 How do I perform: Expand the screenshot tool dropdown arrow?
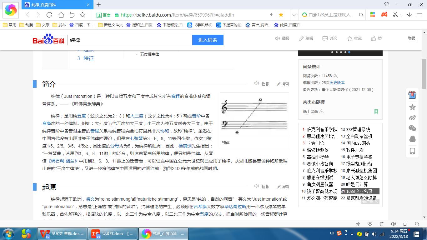click(402, 15)
